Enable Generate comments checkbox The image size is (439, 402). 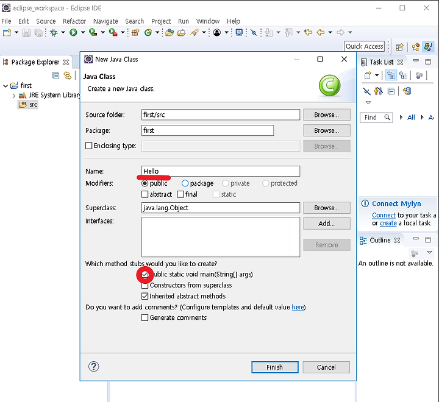(x=145, y=317)
